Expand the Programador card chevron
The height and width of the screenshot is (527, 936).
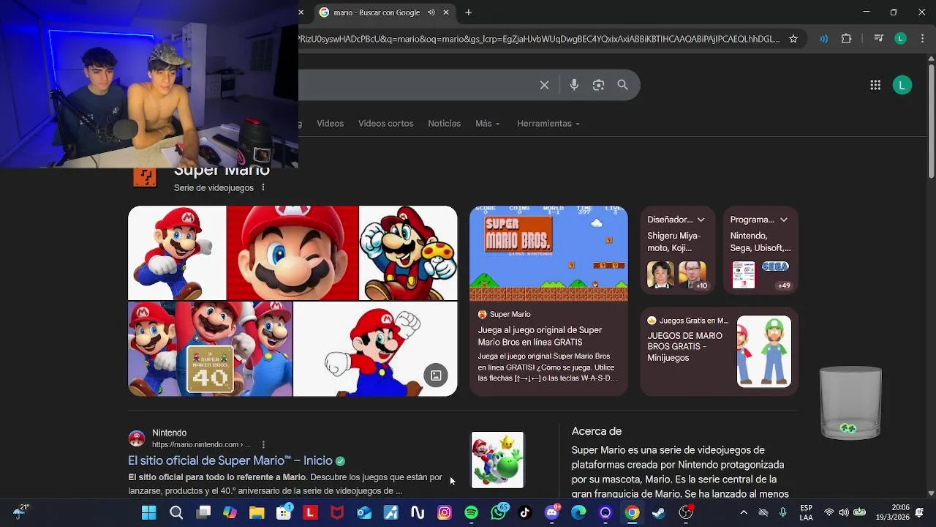783,220
